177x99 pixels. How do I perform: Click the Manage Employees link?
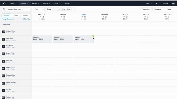coord(8,19)
